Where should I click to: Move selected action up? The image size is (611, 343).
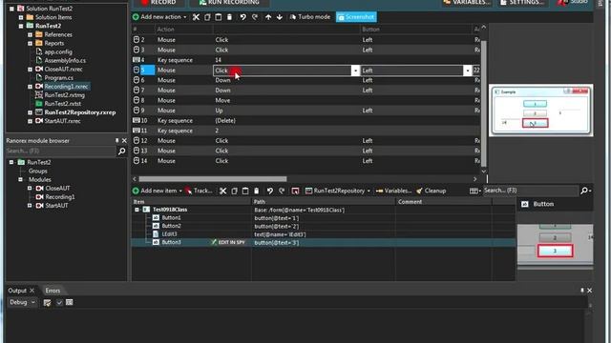(x=268, y=17)
